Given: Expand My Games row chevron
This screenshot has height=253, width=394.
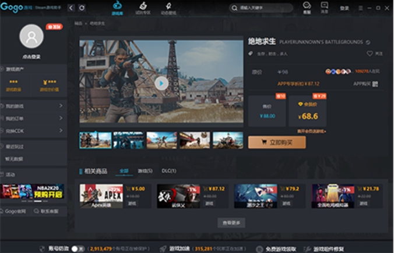Looking at the screenshot, I should [x=61, y=106].
